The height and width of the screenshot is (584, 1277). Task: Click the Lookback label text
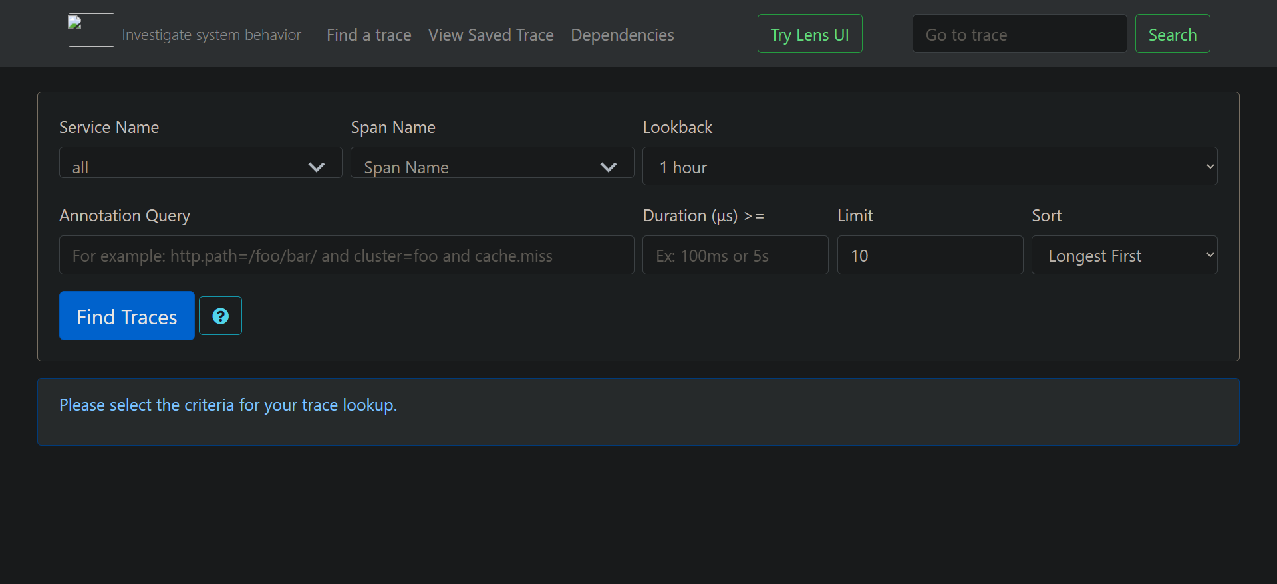(677, 128)
